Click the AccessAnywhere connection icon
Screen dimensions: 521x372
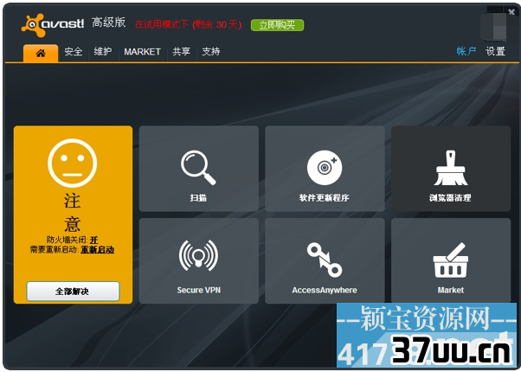pos(325,260)
